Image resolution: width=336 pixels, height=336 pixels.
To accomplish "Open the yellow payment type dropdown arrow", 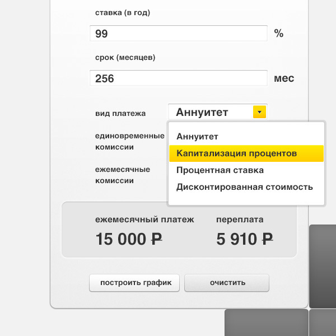I will click(x=259, y=112).
